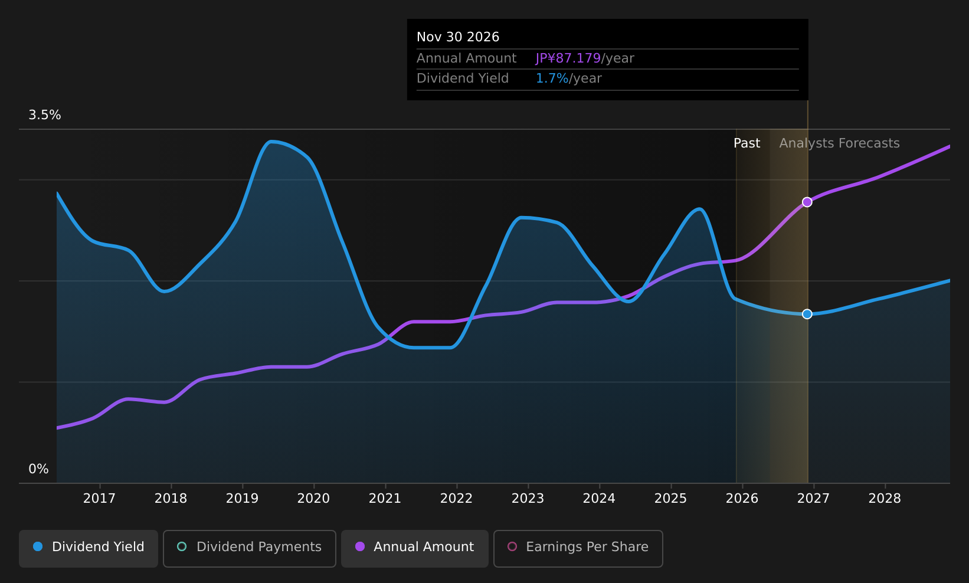
Task: Click the Analysts Forecasts label
Action: [839, 143]
